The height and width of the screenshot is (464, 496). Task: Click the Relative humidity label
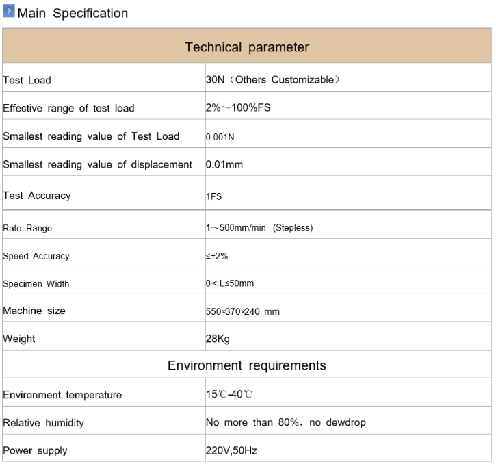pos(44,423)
